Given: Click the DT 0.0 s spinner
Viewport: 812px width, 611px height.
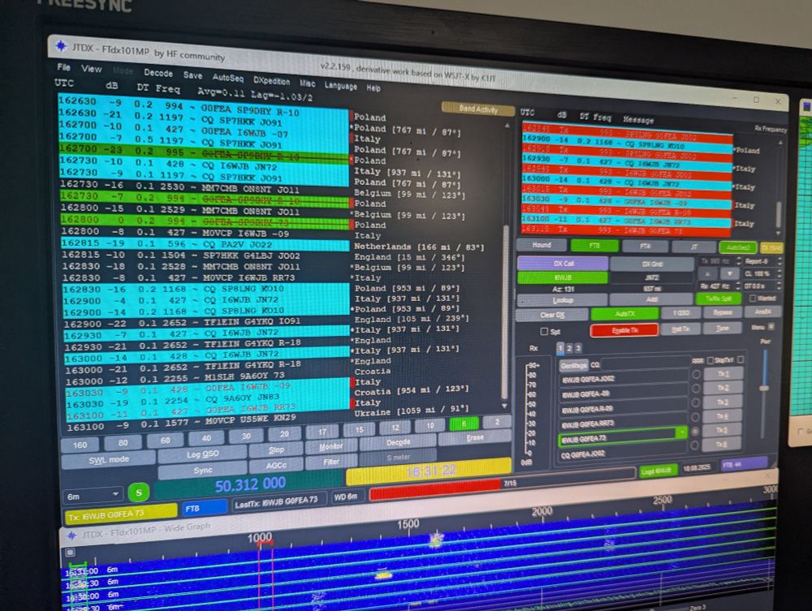Looking at the screenshot, I should [762, 285].
